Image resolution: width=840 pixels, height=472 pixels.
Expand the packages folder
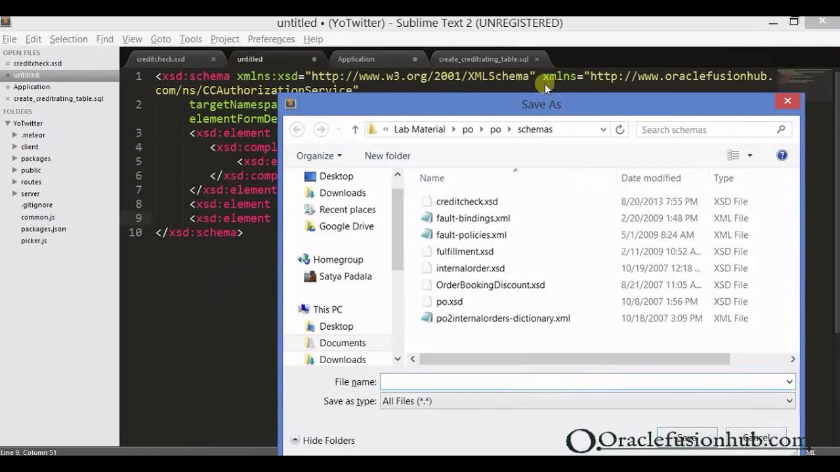point(15,159)
